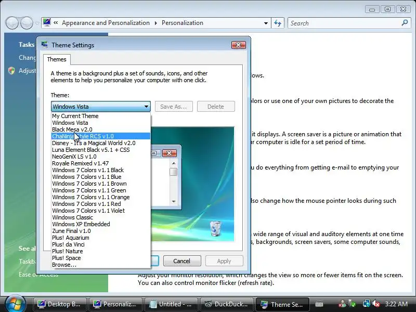This screenshot has width=416, height=312.
Task: Click the Start orb
Action: tap(16, 304)
